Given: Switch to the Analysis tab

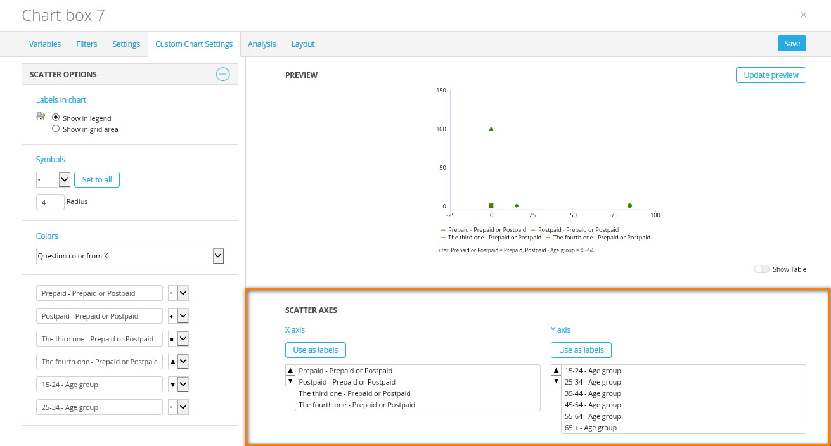Looking at the screenshot, I should coord(262,44).
